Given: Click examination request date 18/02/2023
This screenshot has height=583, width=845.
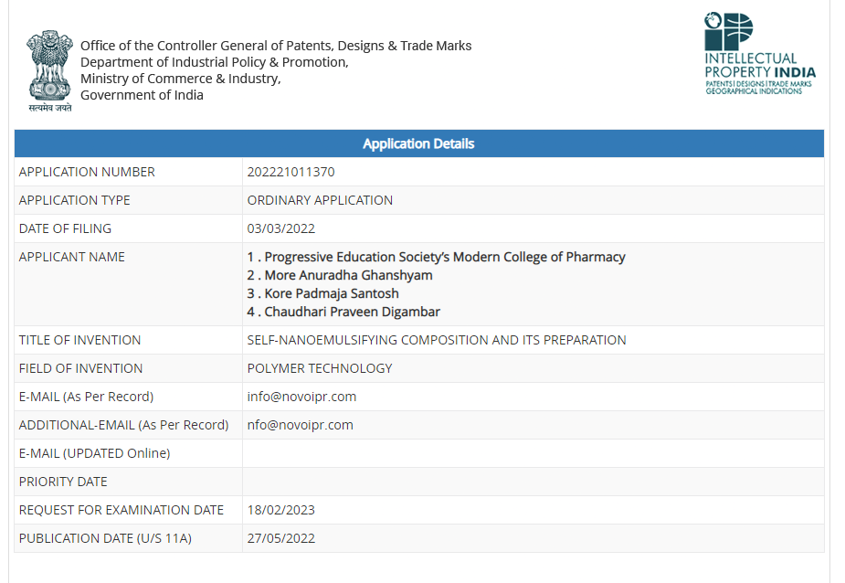Looking at the screenshot, I should [281, 510].
